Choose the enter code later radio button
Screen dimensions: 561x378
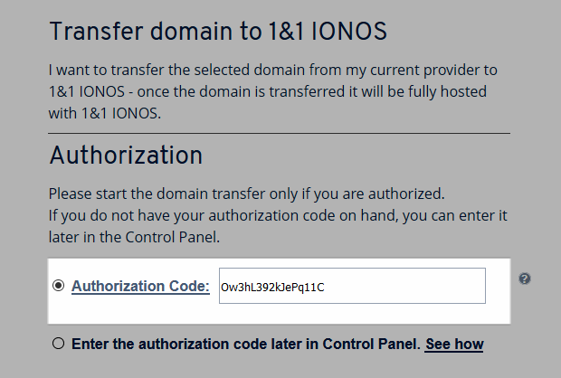59,344
